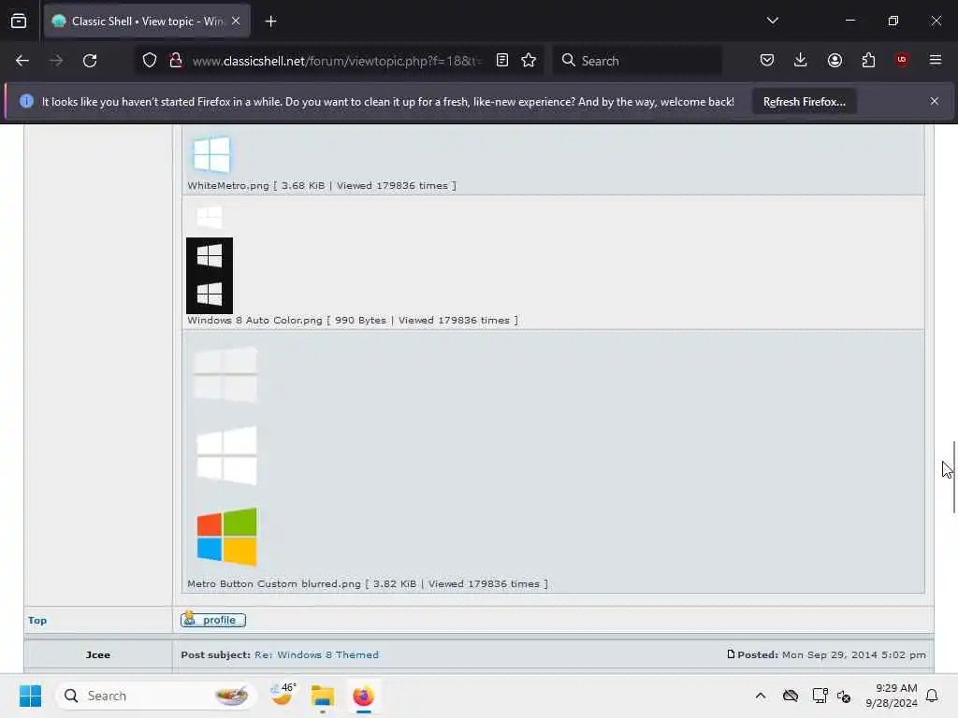958x718 pixels.
Task: Open the Metro Button Custom blurred image
Action: tap(226, 455)
